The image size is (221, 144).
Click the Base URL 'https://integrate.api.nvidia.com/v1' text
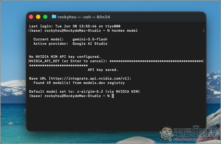(x=89, y=78)
